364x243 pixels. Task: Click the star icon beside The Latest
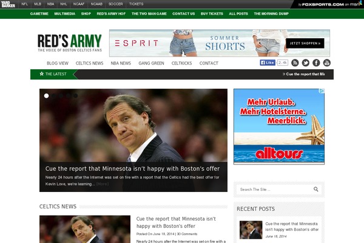pyautogui.click(x=41, y=74)
